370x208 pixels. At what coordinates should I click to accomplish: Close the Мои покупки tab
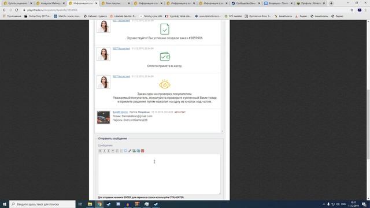point(129,3)
